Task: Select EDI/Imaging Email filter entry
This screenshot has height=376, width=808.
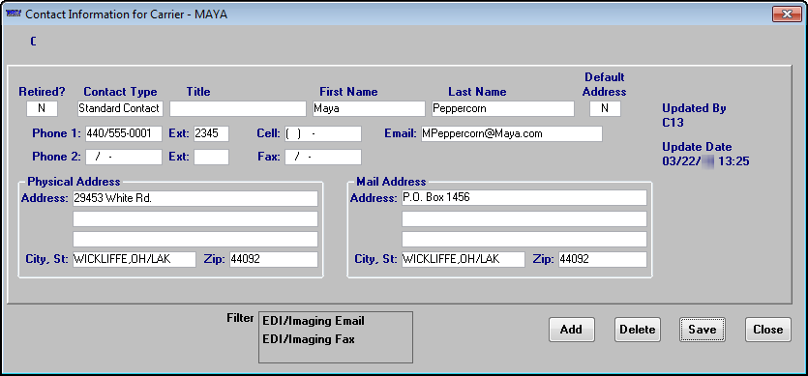Action: point(314,321)
